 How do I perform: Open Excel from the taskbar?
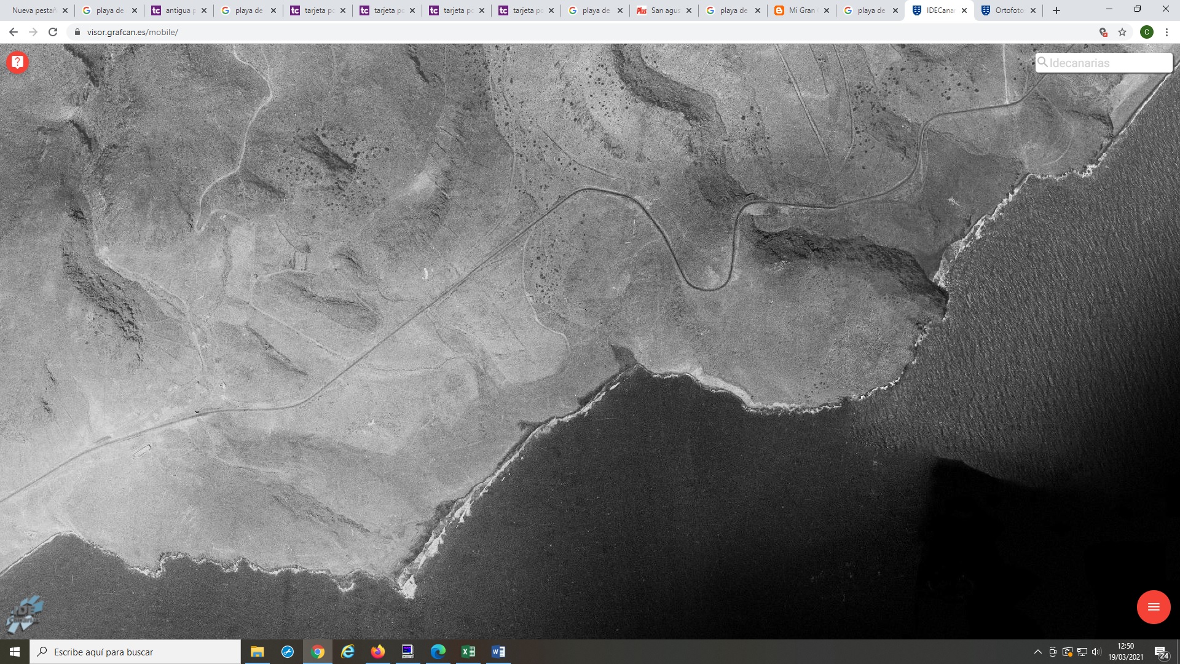468,652
